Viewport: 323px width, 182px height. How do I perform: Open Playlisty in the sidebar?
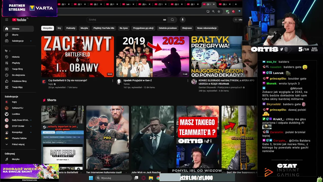(x=18, y=63)
